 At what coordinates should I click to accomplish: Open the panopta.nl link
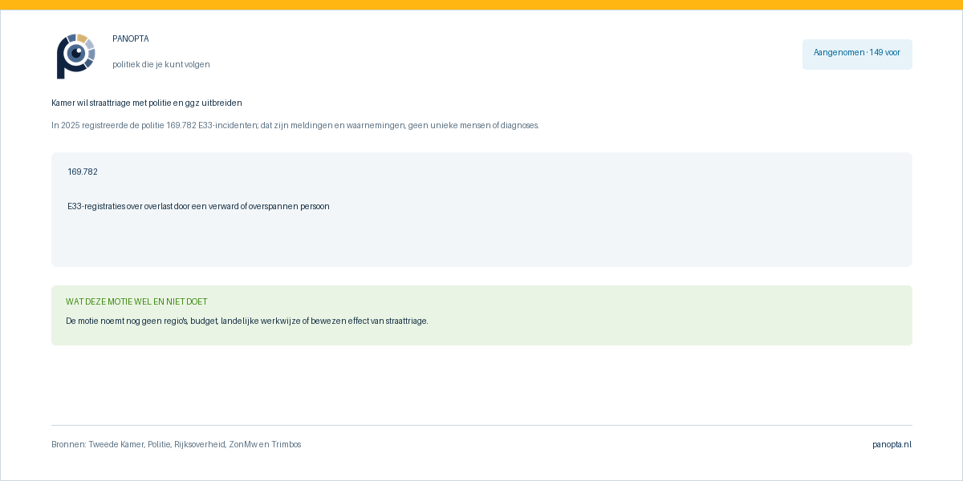(x=892, y=444)
